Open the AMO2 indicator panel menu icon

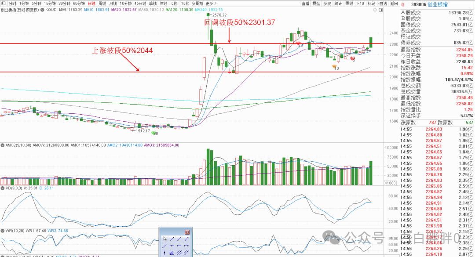click(x=3, y=145)
